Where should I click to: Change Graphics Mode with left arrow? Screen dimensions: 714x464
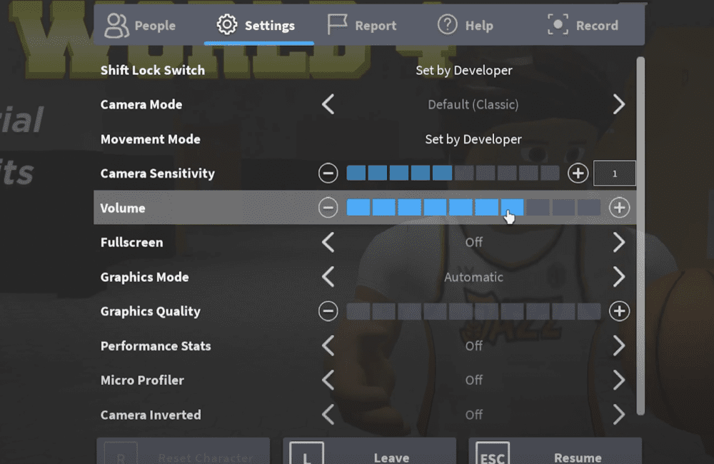pos(328,277)
